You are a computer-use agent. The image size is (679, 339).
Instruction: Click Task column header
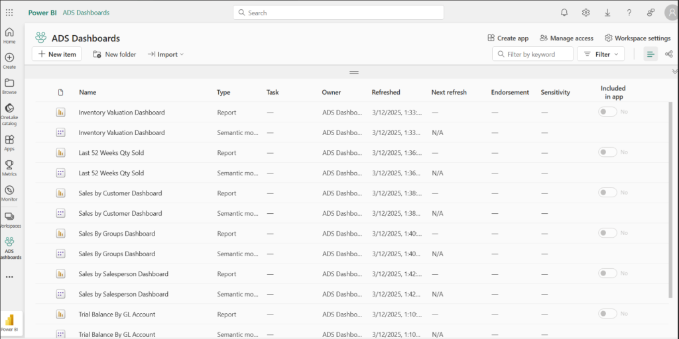tap(273, 92)
